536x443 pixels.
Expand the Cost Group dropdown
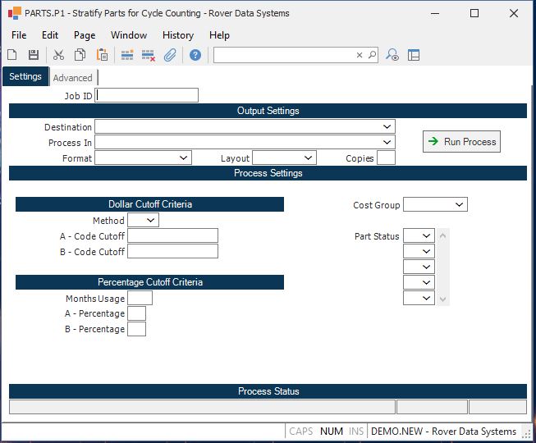[x=459, y=204]
